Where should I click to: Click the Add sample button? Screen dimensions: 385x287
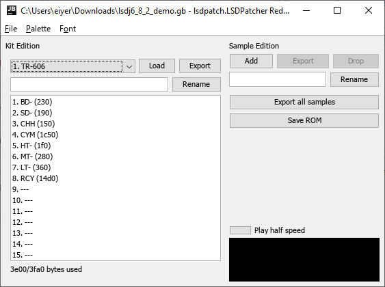pyautogui.click(x=251, y=61)
